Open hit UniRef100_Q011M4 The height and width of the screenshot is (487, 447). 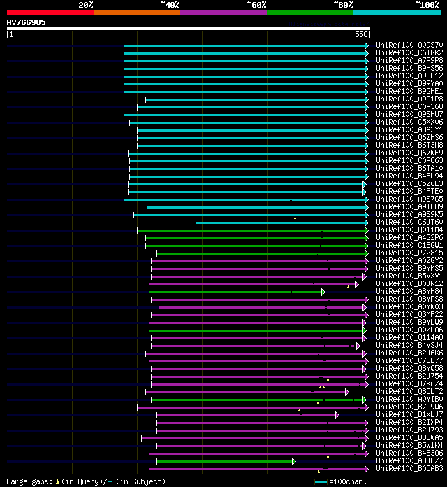tap(409, 230)
